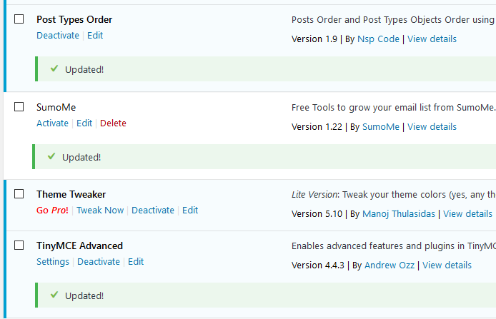Click the SumoMe plugin title
The width and height of the screenshot is (496, 319).
pyautogui.click(x=56, y=107)
